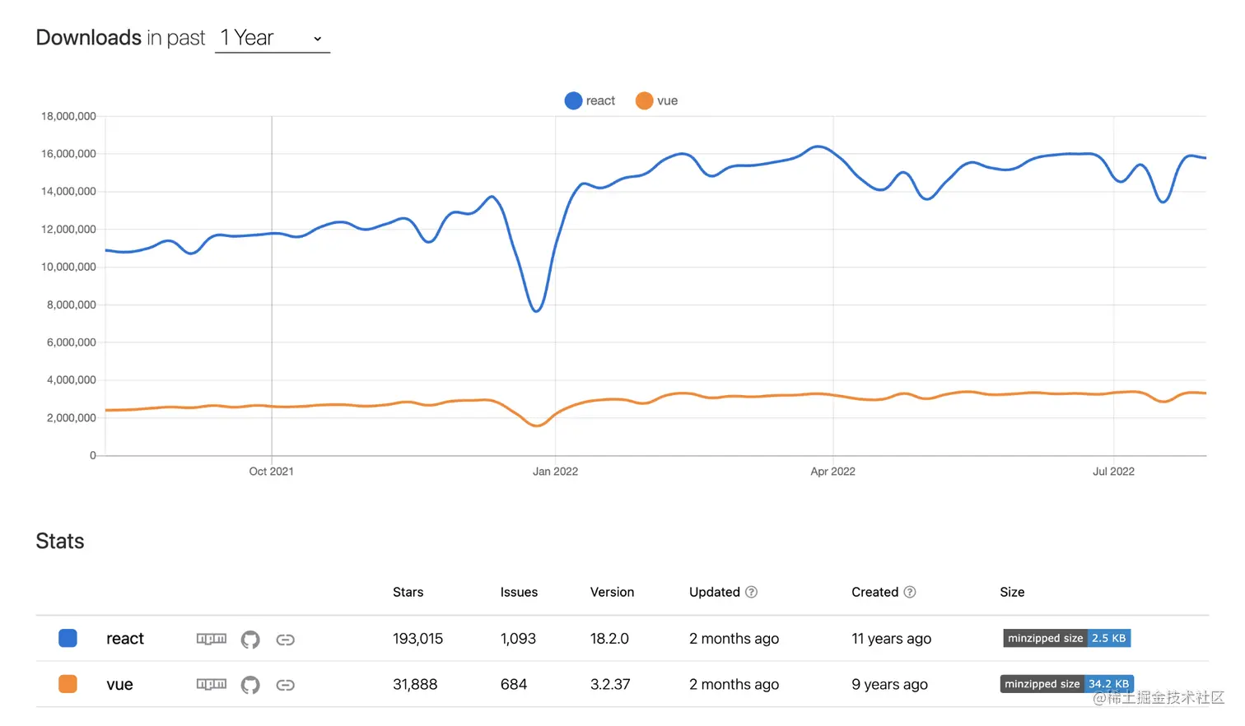Open vue minzipped size 34.2 KB badge
The height and width of the screenshot is (726, 1245).
pyautogui.click(x=1067, y=684)
